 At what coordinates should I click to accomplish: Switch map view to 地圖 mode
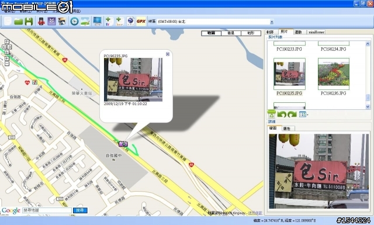211,33
